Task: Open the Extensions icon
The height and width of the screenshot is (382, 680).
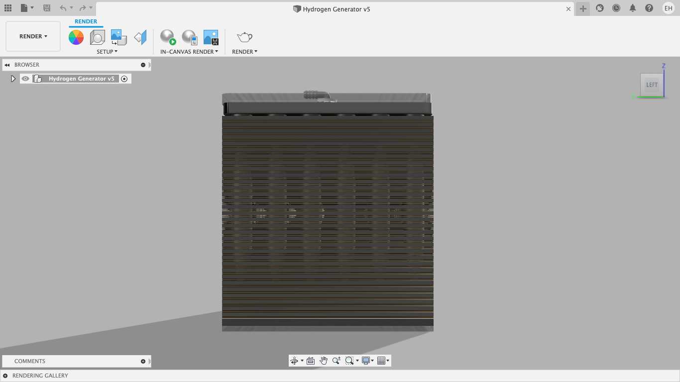Action: (x=600, y=8)
